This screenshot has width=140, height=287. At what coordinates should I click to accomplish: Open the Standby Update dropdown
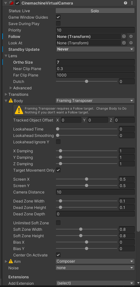click(95, 49)
